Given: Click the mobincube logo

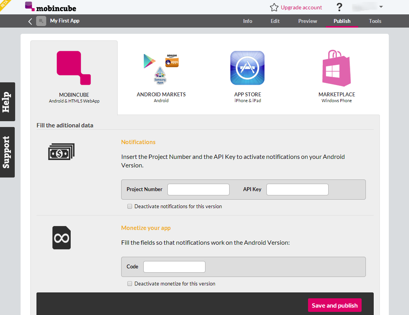Looking at the screenshot, I should (50, 7).
